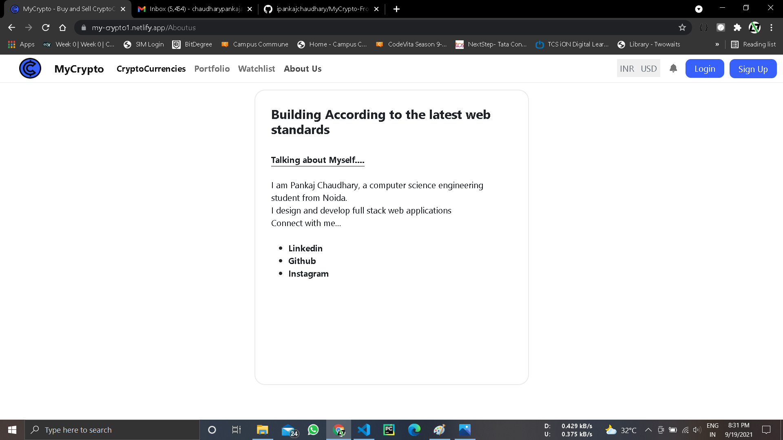Image resolution: width=783 pixels, height=440 pixels.
Task: Open the Windows Start menu
Action: (12, 430)
